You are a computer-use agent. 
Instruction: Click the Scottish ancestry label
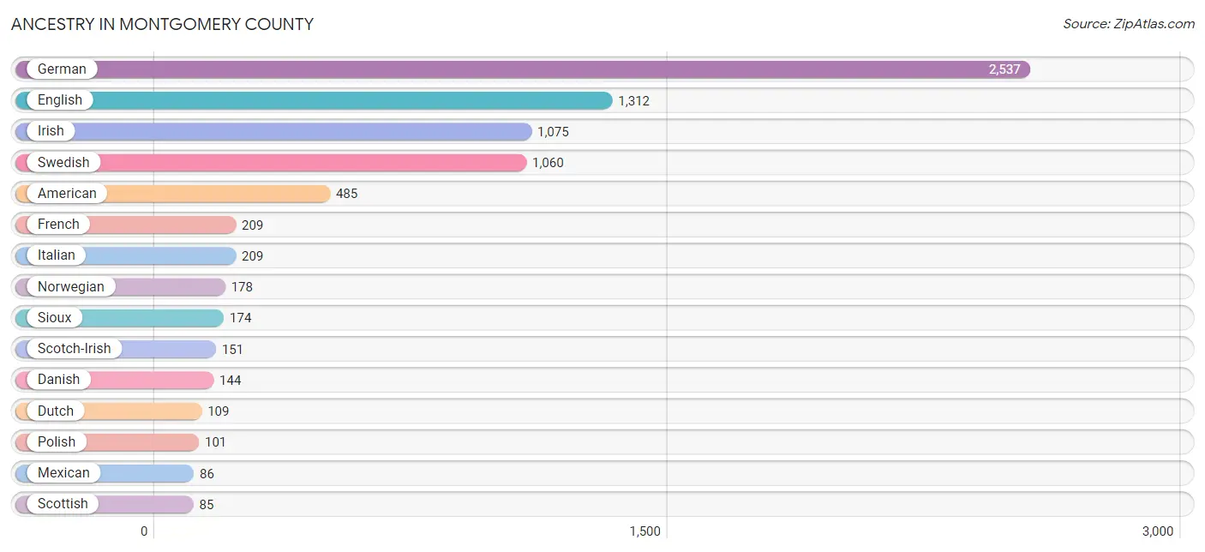click(63, 504)
